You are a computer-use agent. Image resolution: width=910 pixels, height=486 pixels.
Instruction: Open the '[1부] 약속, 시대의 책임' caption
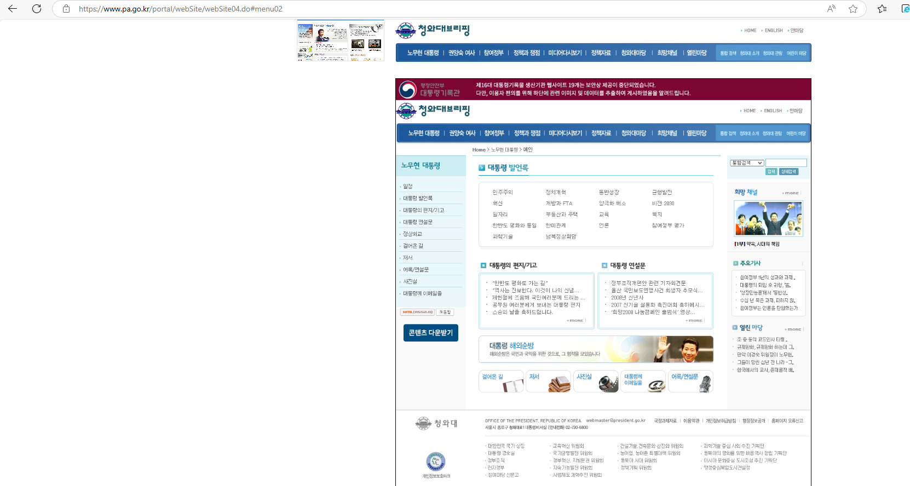coord(757,244)
